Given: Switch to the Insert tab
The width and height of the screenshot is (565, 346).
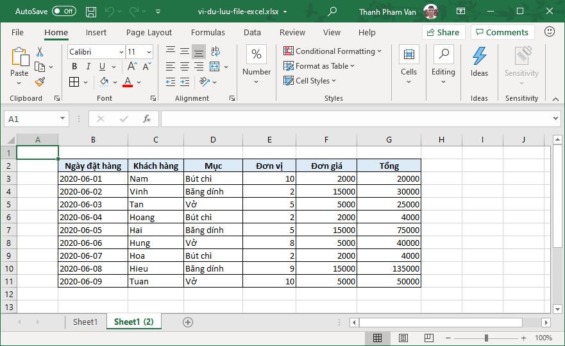Looking at the screenshot, I should coord(96,33).
